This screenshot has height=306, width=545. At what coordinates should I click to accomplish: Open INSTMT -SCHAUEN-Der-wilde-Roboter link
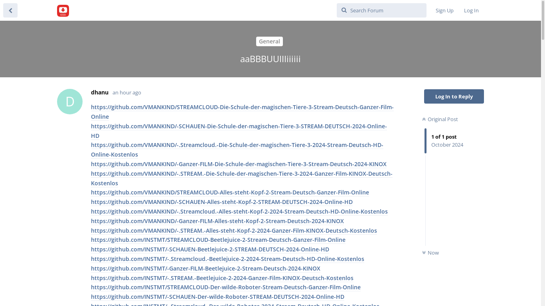click(217, 297)
